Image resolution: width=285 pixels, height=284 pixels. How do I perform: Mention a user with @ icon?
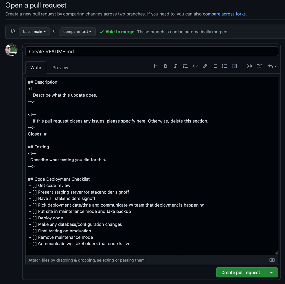pos(249,66)
